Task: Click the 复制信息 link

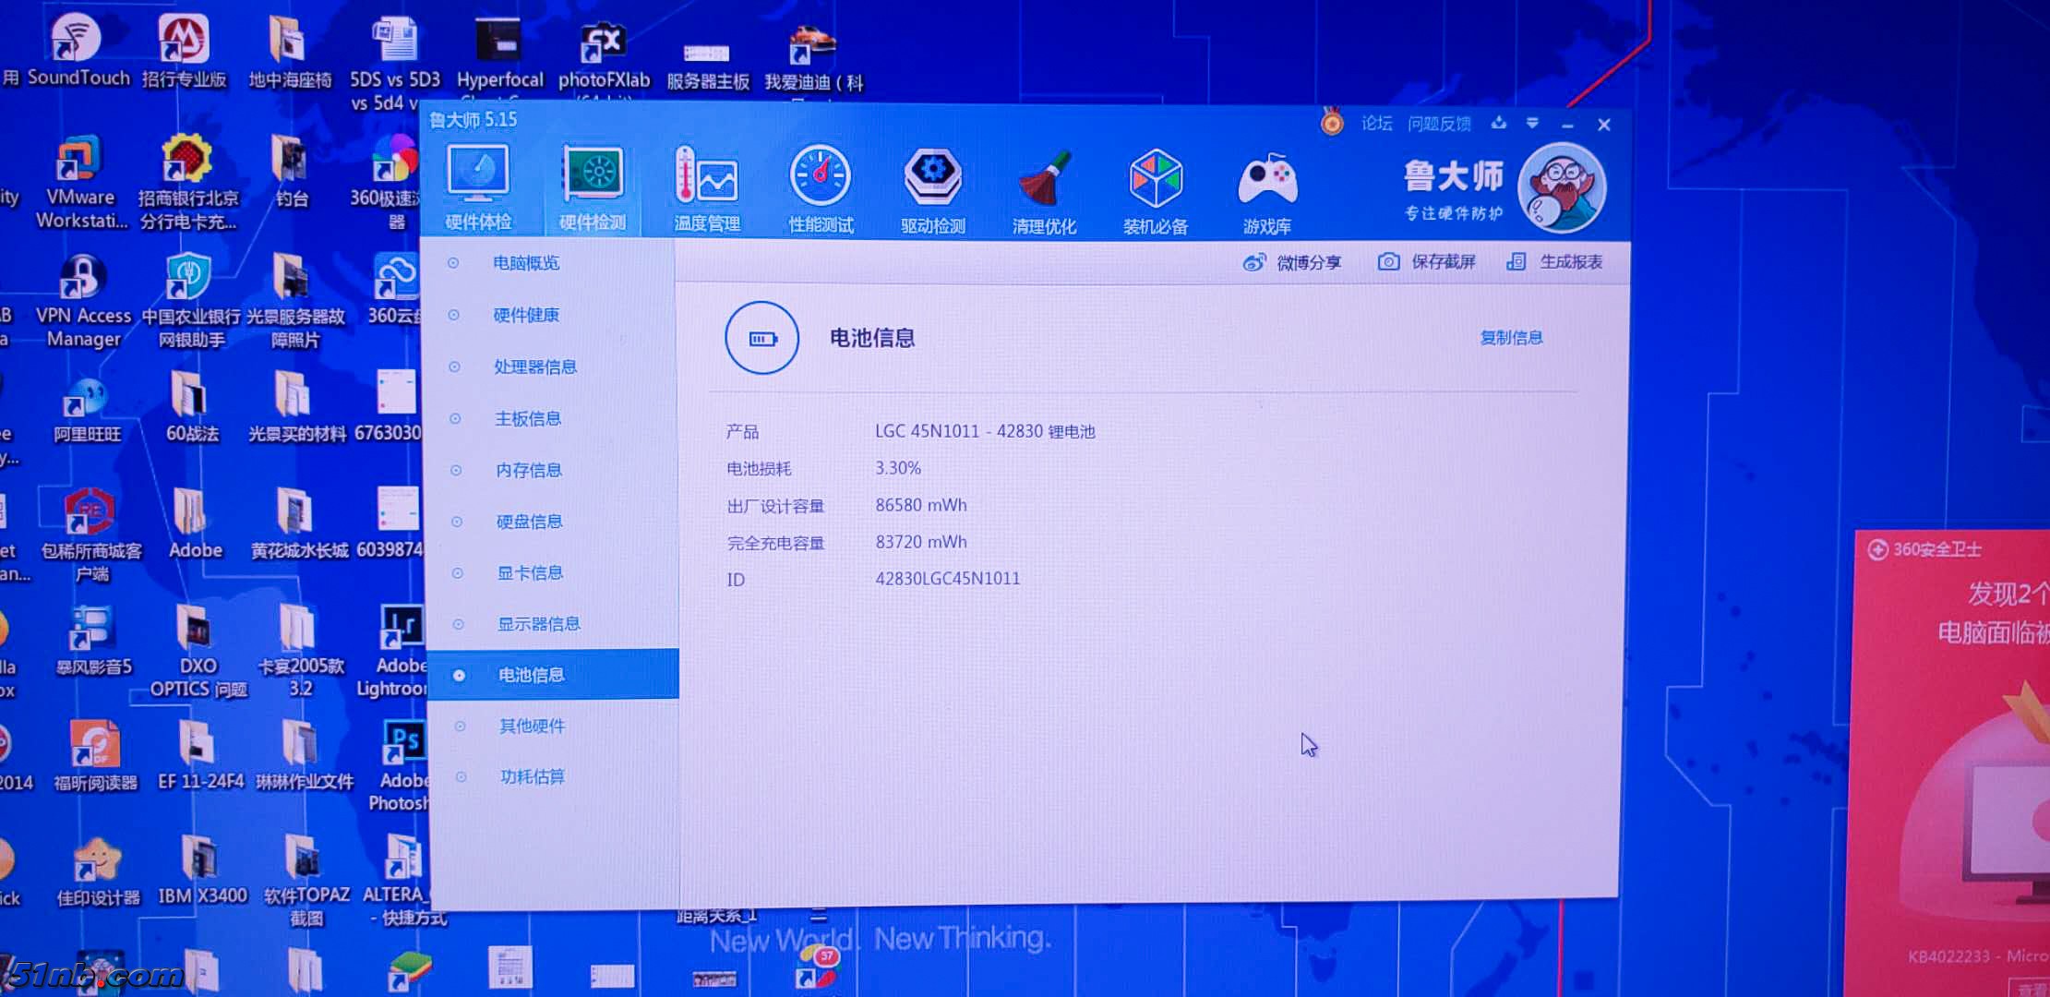Action: tap(1512, 338)
